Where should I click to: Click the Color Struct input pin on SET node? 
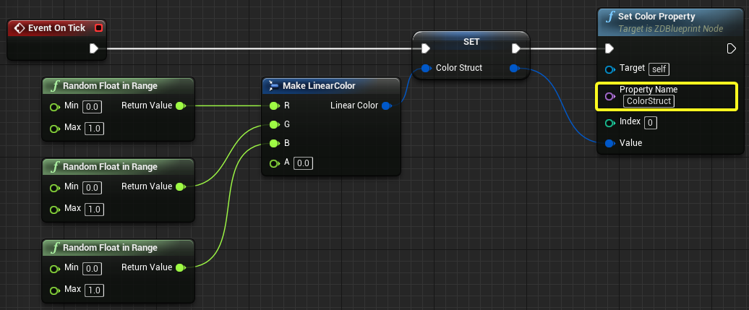pyautogui.click(x=426, y=68)
